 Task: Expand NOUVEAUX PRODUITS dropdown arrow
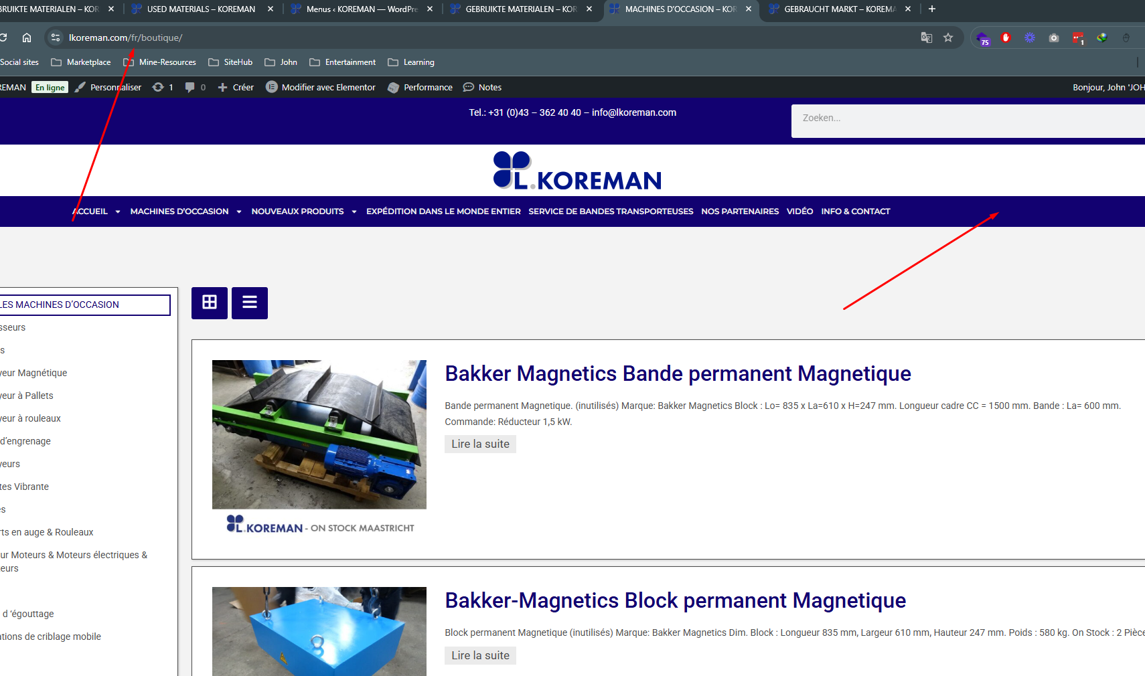coord(354,212)
